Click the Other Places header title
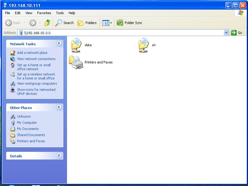Image resolution: width=248 pixels, height=186 pixels. tap(21, 108)
